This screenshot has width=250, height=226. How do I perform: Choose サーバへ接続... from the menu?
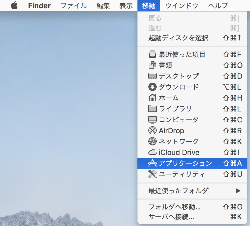171,217
